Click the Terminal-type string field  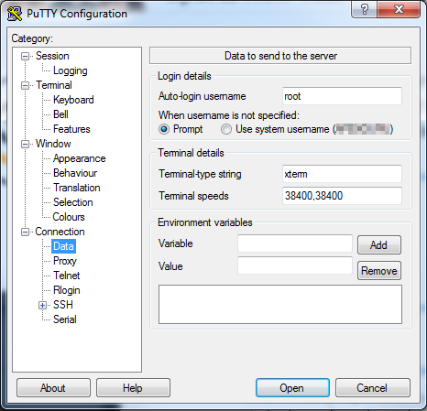pyautogui.click(x=342, y=174)
